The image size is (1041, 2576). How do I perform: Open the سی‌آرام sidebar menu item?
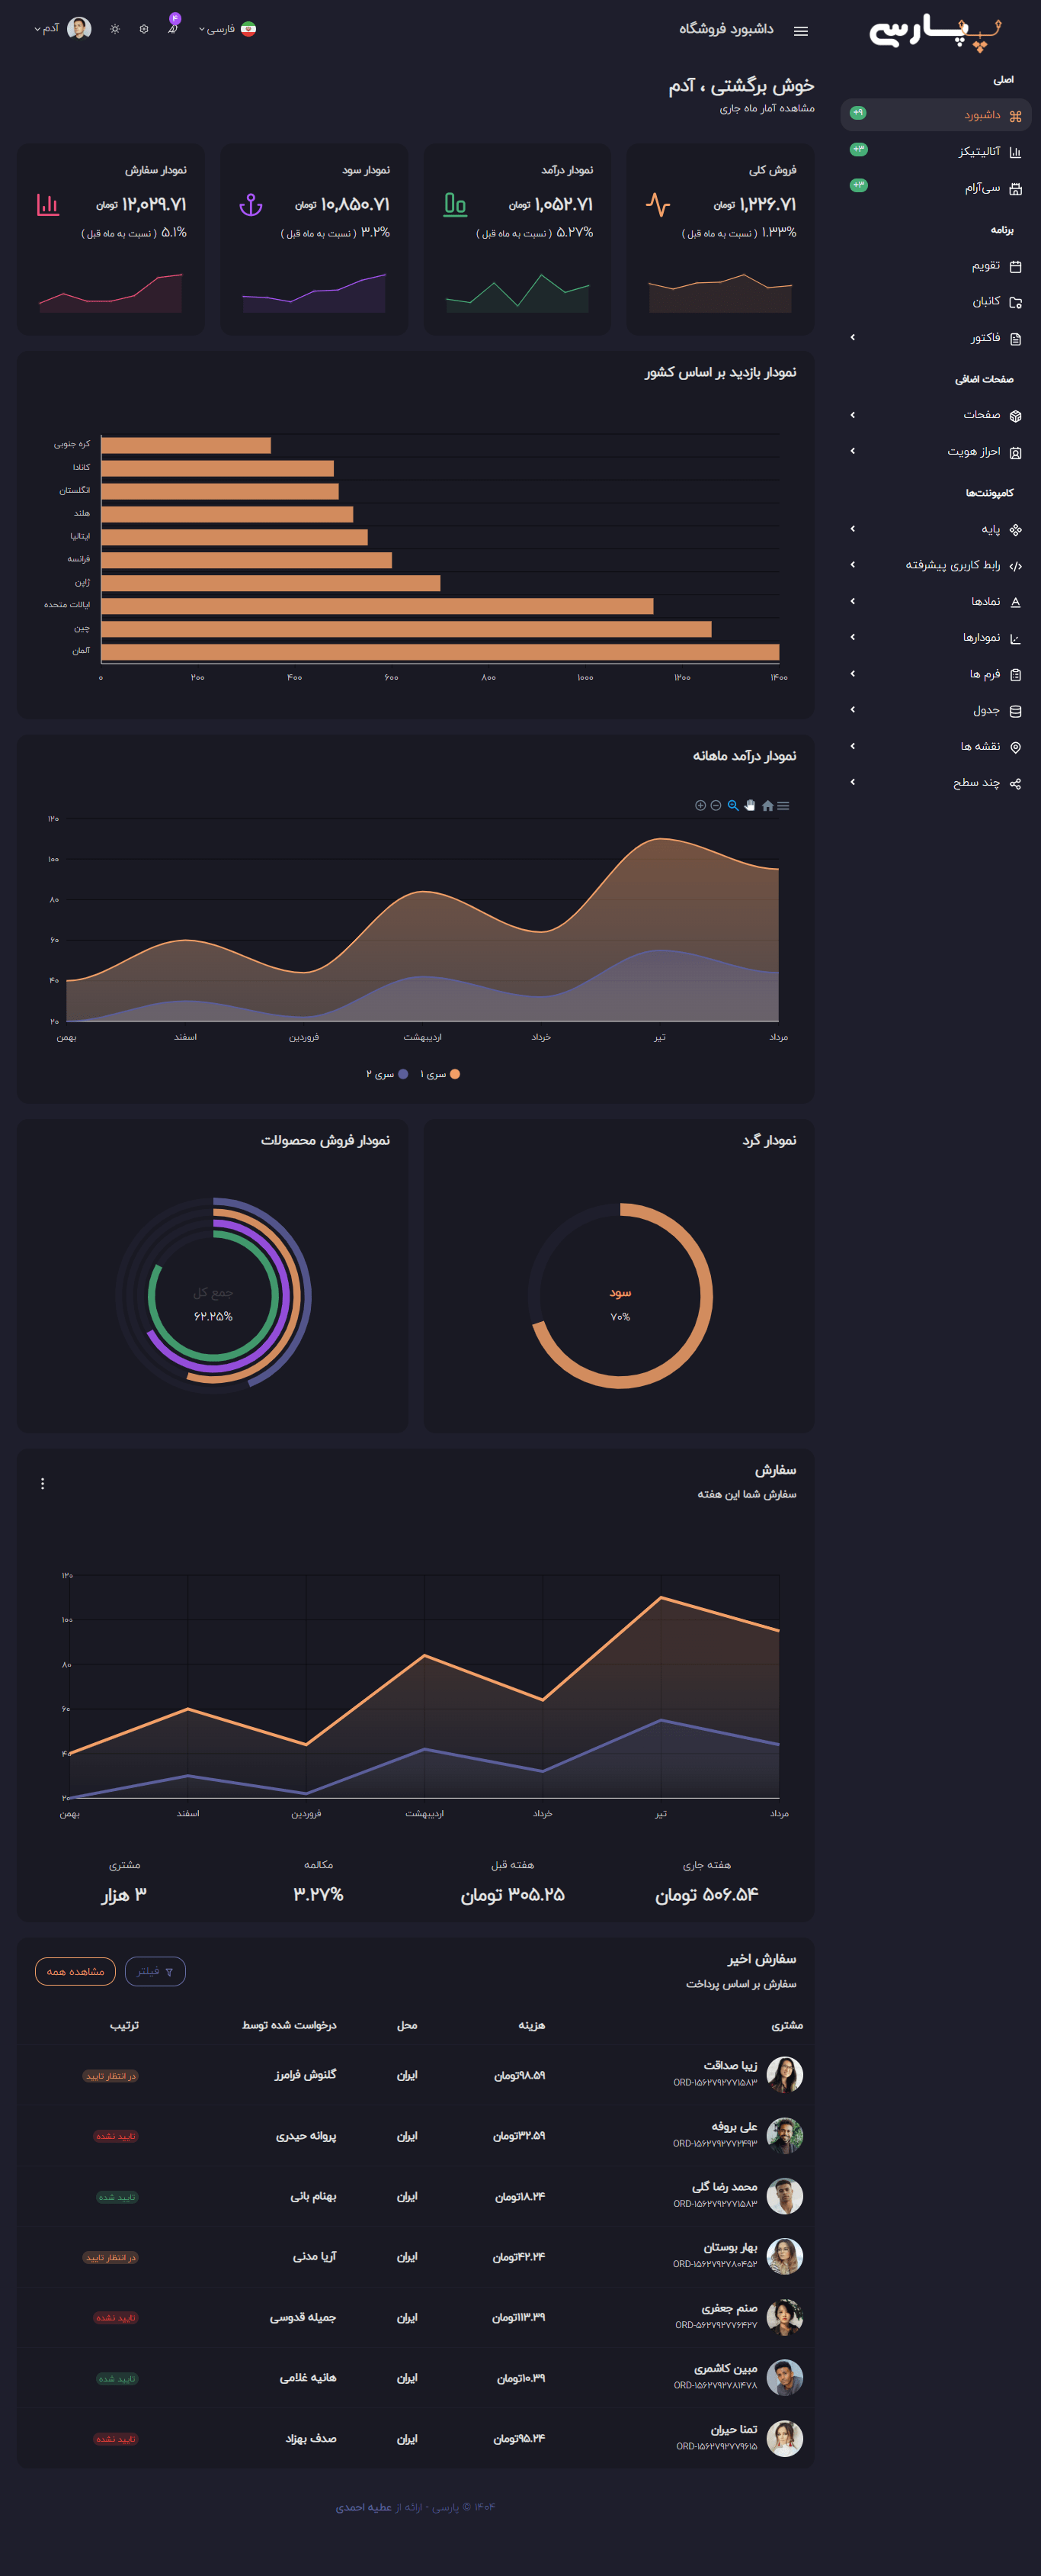point(936,188)
